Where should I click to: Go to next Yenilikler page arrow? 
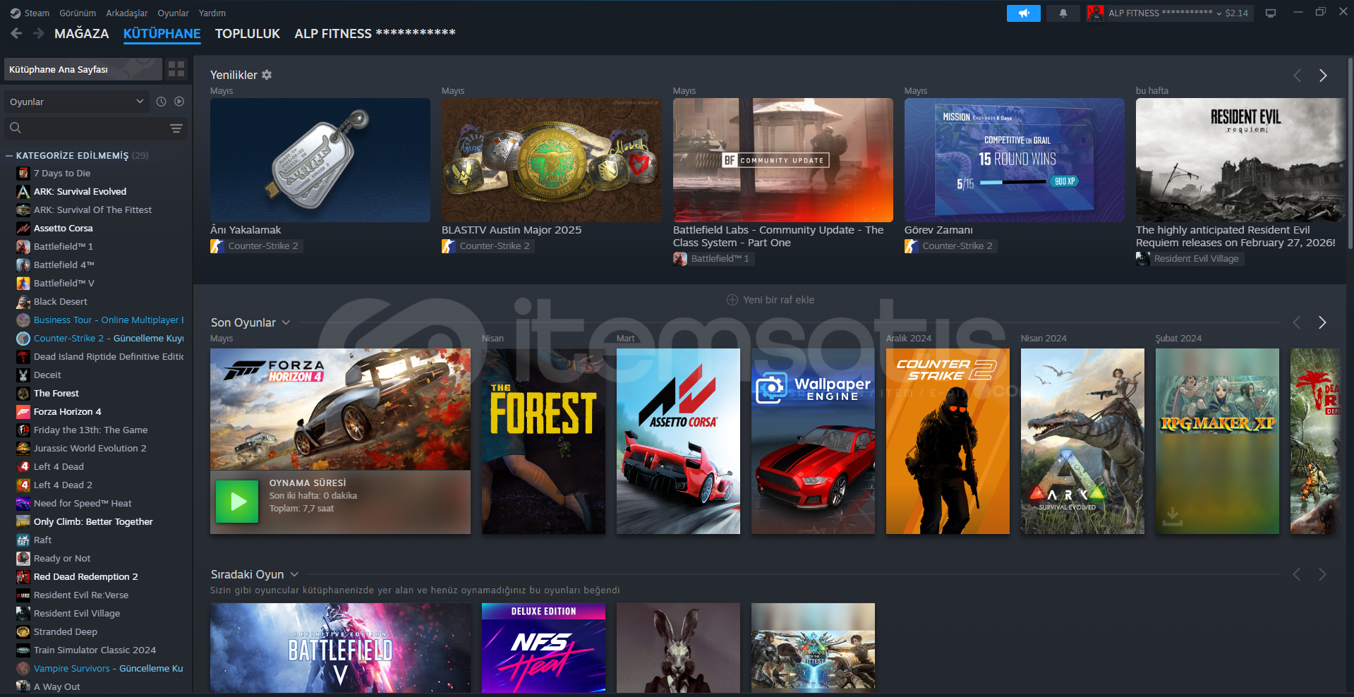coord(1323,75)
